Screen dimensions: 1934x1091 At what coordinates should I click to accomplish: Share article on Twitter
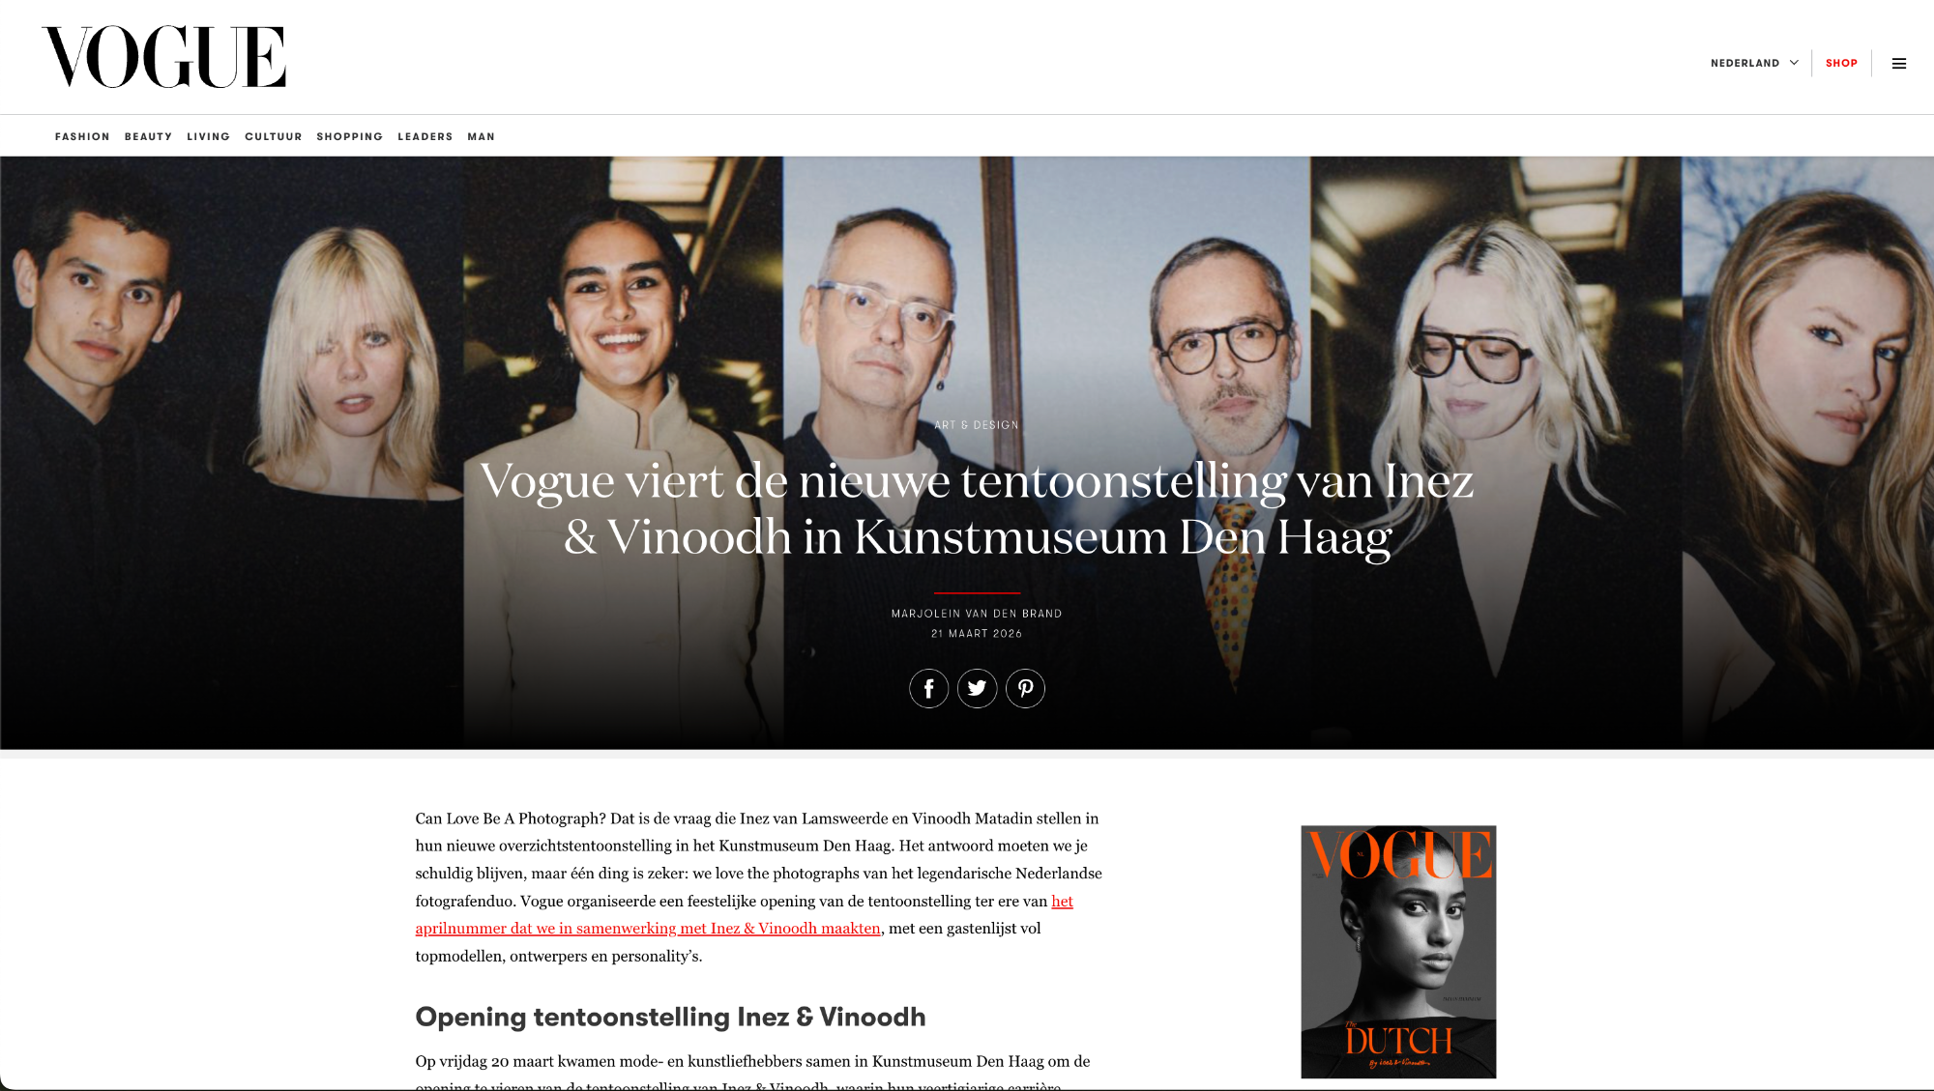coord(977,688)
